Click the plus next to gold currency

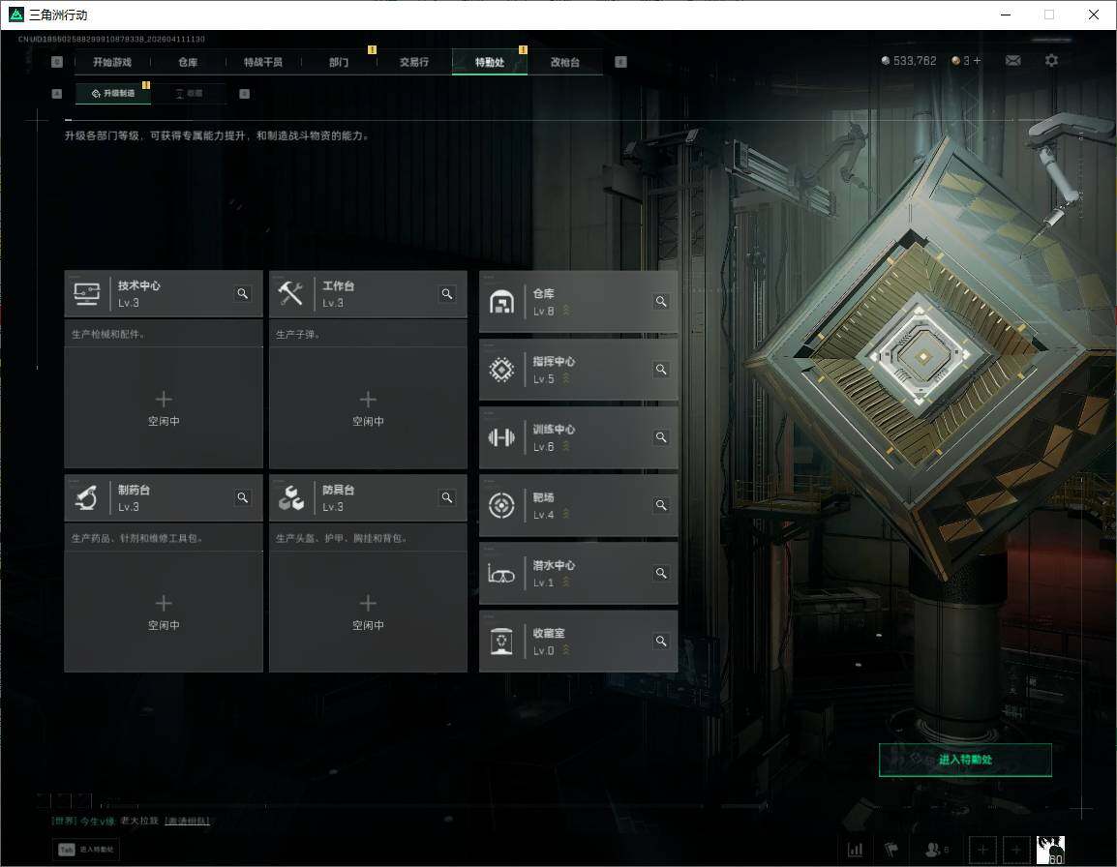[x=977, y=60]
